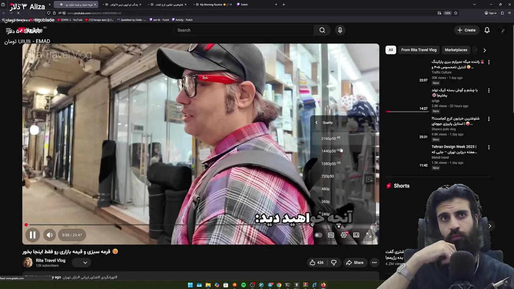Open options for the qzlqp channel video

(489, 91)
